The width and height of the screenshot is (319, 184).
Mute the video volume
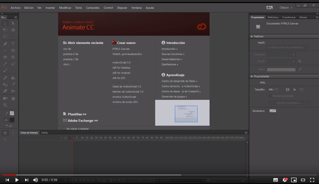coord(36,180)
